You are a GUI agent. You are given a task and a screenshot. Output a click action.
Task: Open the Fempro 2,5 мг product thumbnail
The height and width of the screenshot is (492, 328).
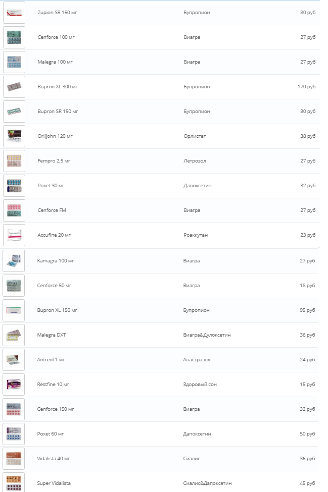[x=14, y=161]
